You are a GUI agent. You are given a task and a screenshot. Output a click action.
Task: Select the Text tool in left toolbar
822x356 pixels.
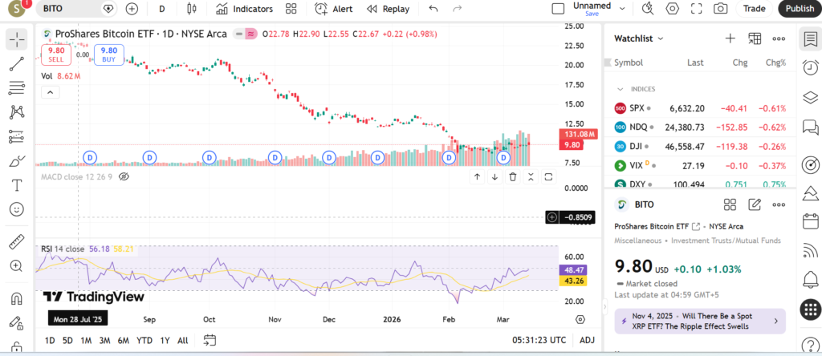click(x=16, y=185)
